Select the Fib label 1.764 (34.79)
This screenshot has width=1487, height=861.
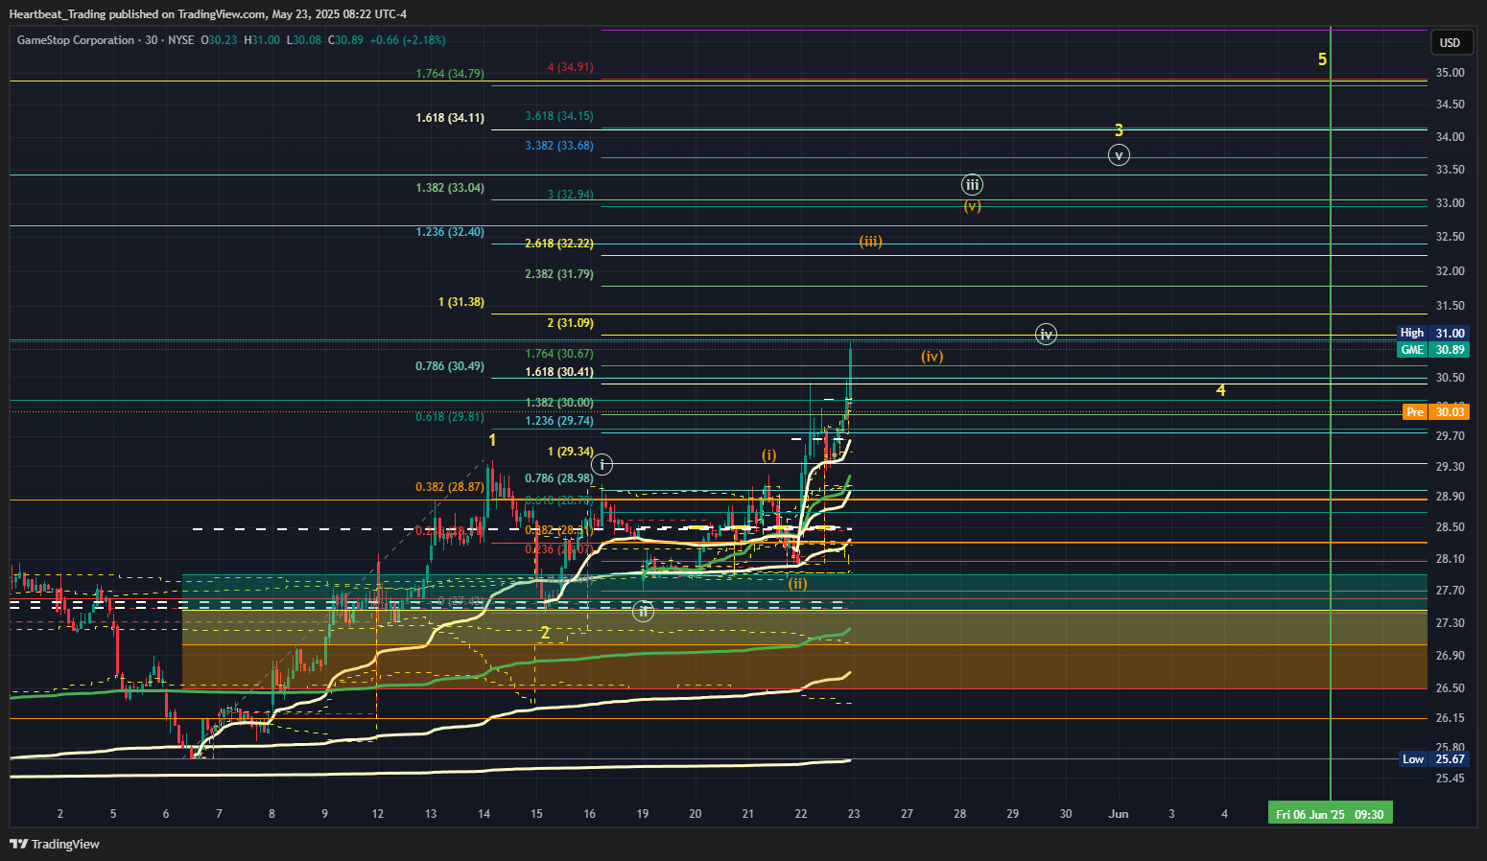pyautogui.click(x=450, y=74)
